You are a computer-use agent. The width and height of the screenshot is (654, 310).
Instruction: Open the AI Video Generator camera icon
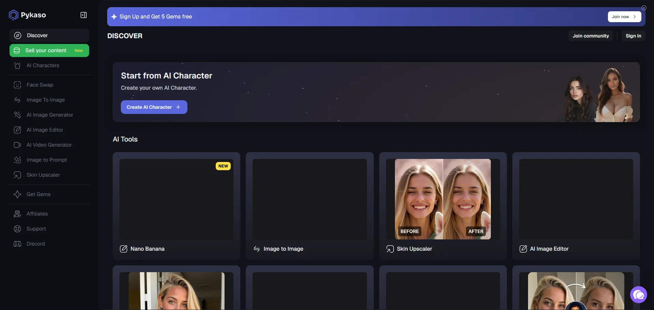(x=17, y=145)
